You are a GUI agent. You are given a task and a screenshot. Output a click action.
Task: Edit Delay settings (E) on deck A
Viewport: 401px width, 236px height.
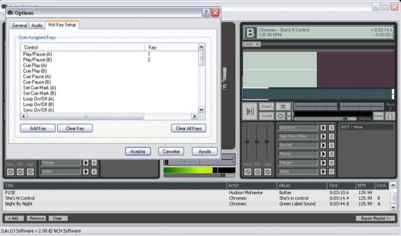pos(94,171)
